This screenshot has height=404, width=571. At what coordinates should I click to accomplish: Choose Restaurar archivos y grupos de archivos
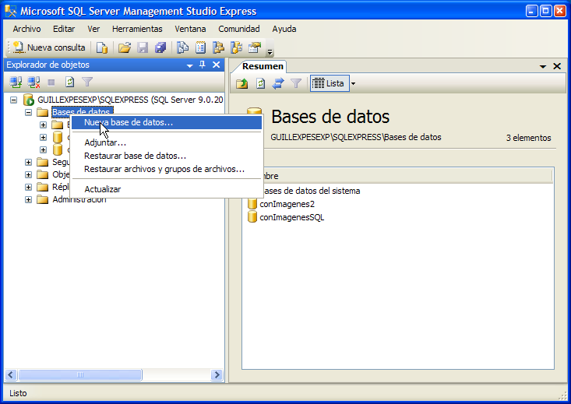(167, 169)
